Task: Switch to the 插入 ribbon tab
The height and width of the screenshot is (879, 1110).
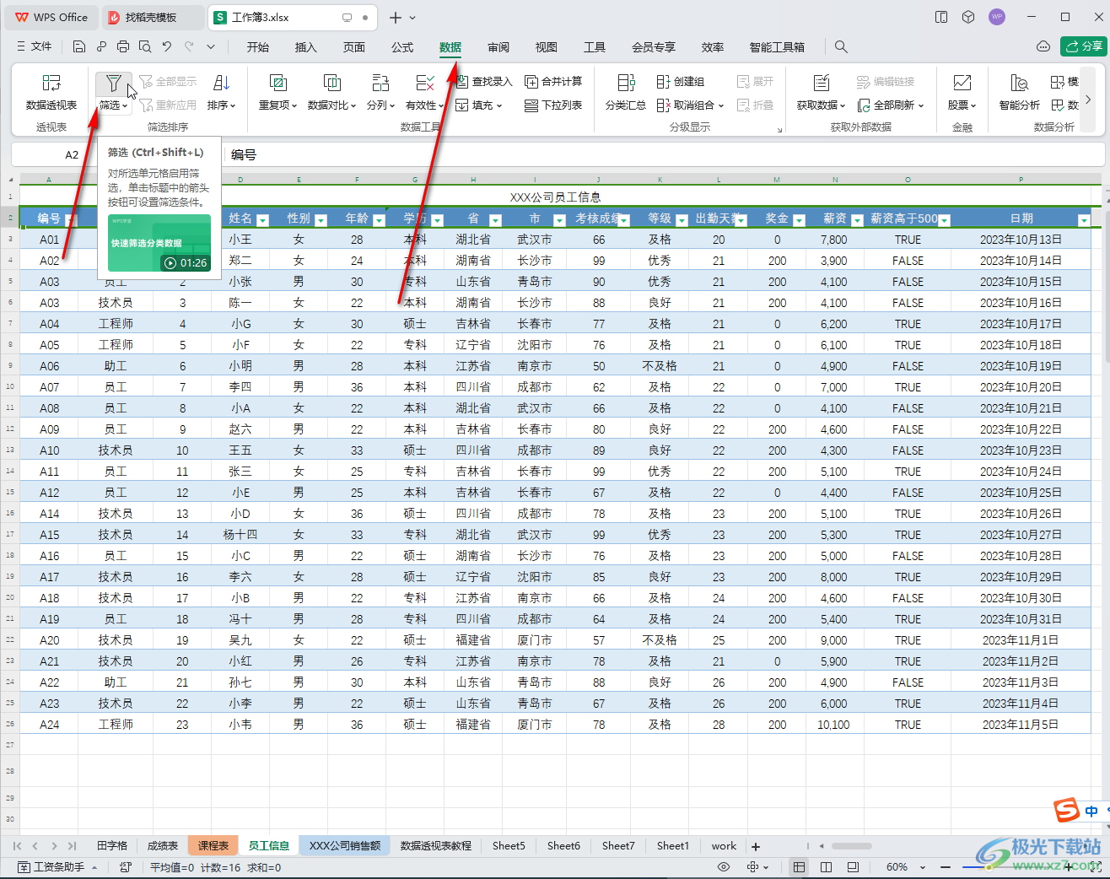Action: click(306, 47)
